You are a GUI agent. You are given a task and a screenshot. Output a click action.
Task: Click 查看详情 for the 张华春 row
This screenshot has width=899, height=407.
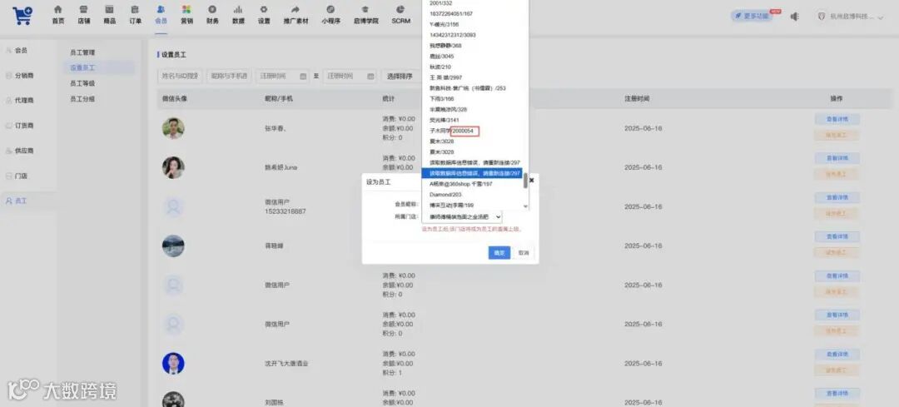pos(837,119)
